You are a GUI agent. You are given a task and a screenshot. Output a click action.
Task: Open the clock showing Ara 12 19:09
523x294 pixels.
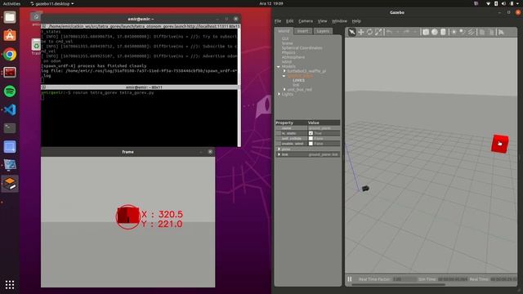pyautogui.click(x=271, y=3)
